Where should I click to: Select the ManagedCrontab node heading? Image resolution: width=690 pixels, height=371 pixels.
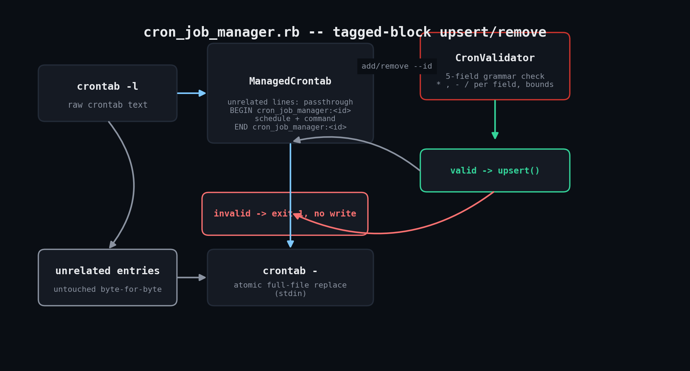coord(290,81)
